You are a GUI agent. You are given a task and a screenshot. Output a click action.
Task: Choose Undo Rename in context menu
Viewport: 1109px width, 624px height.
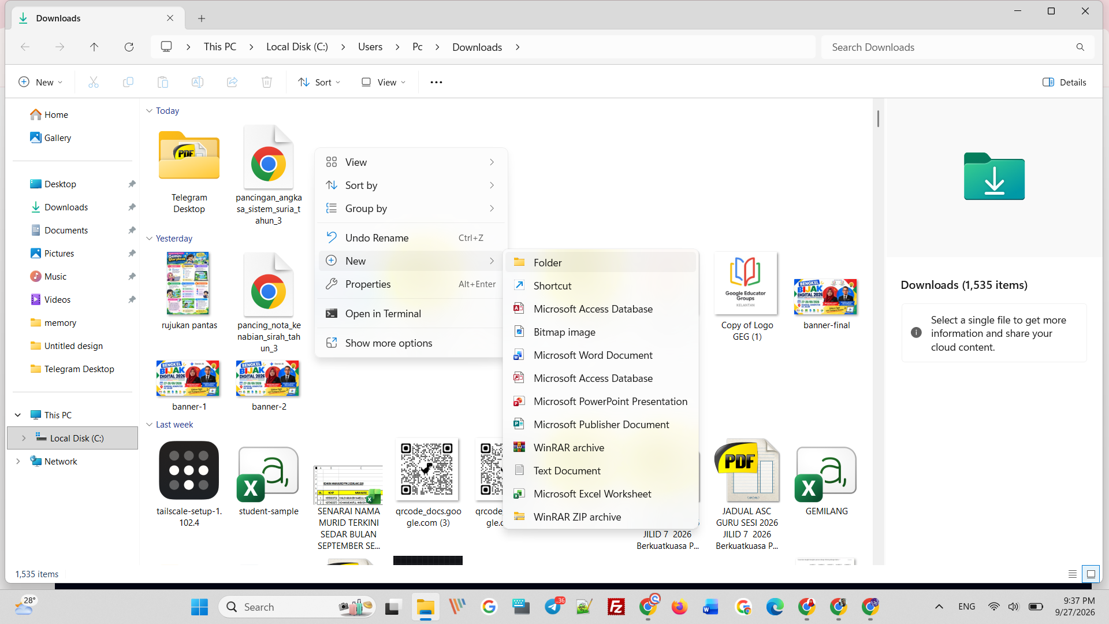(x=411, y=237)
